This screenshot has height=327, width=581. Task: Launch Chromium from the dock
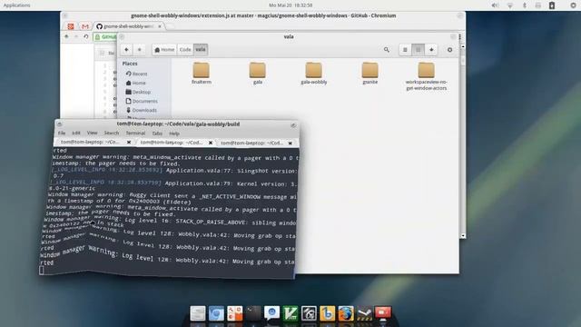pyautogui.click(x=216, y=313)
